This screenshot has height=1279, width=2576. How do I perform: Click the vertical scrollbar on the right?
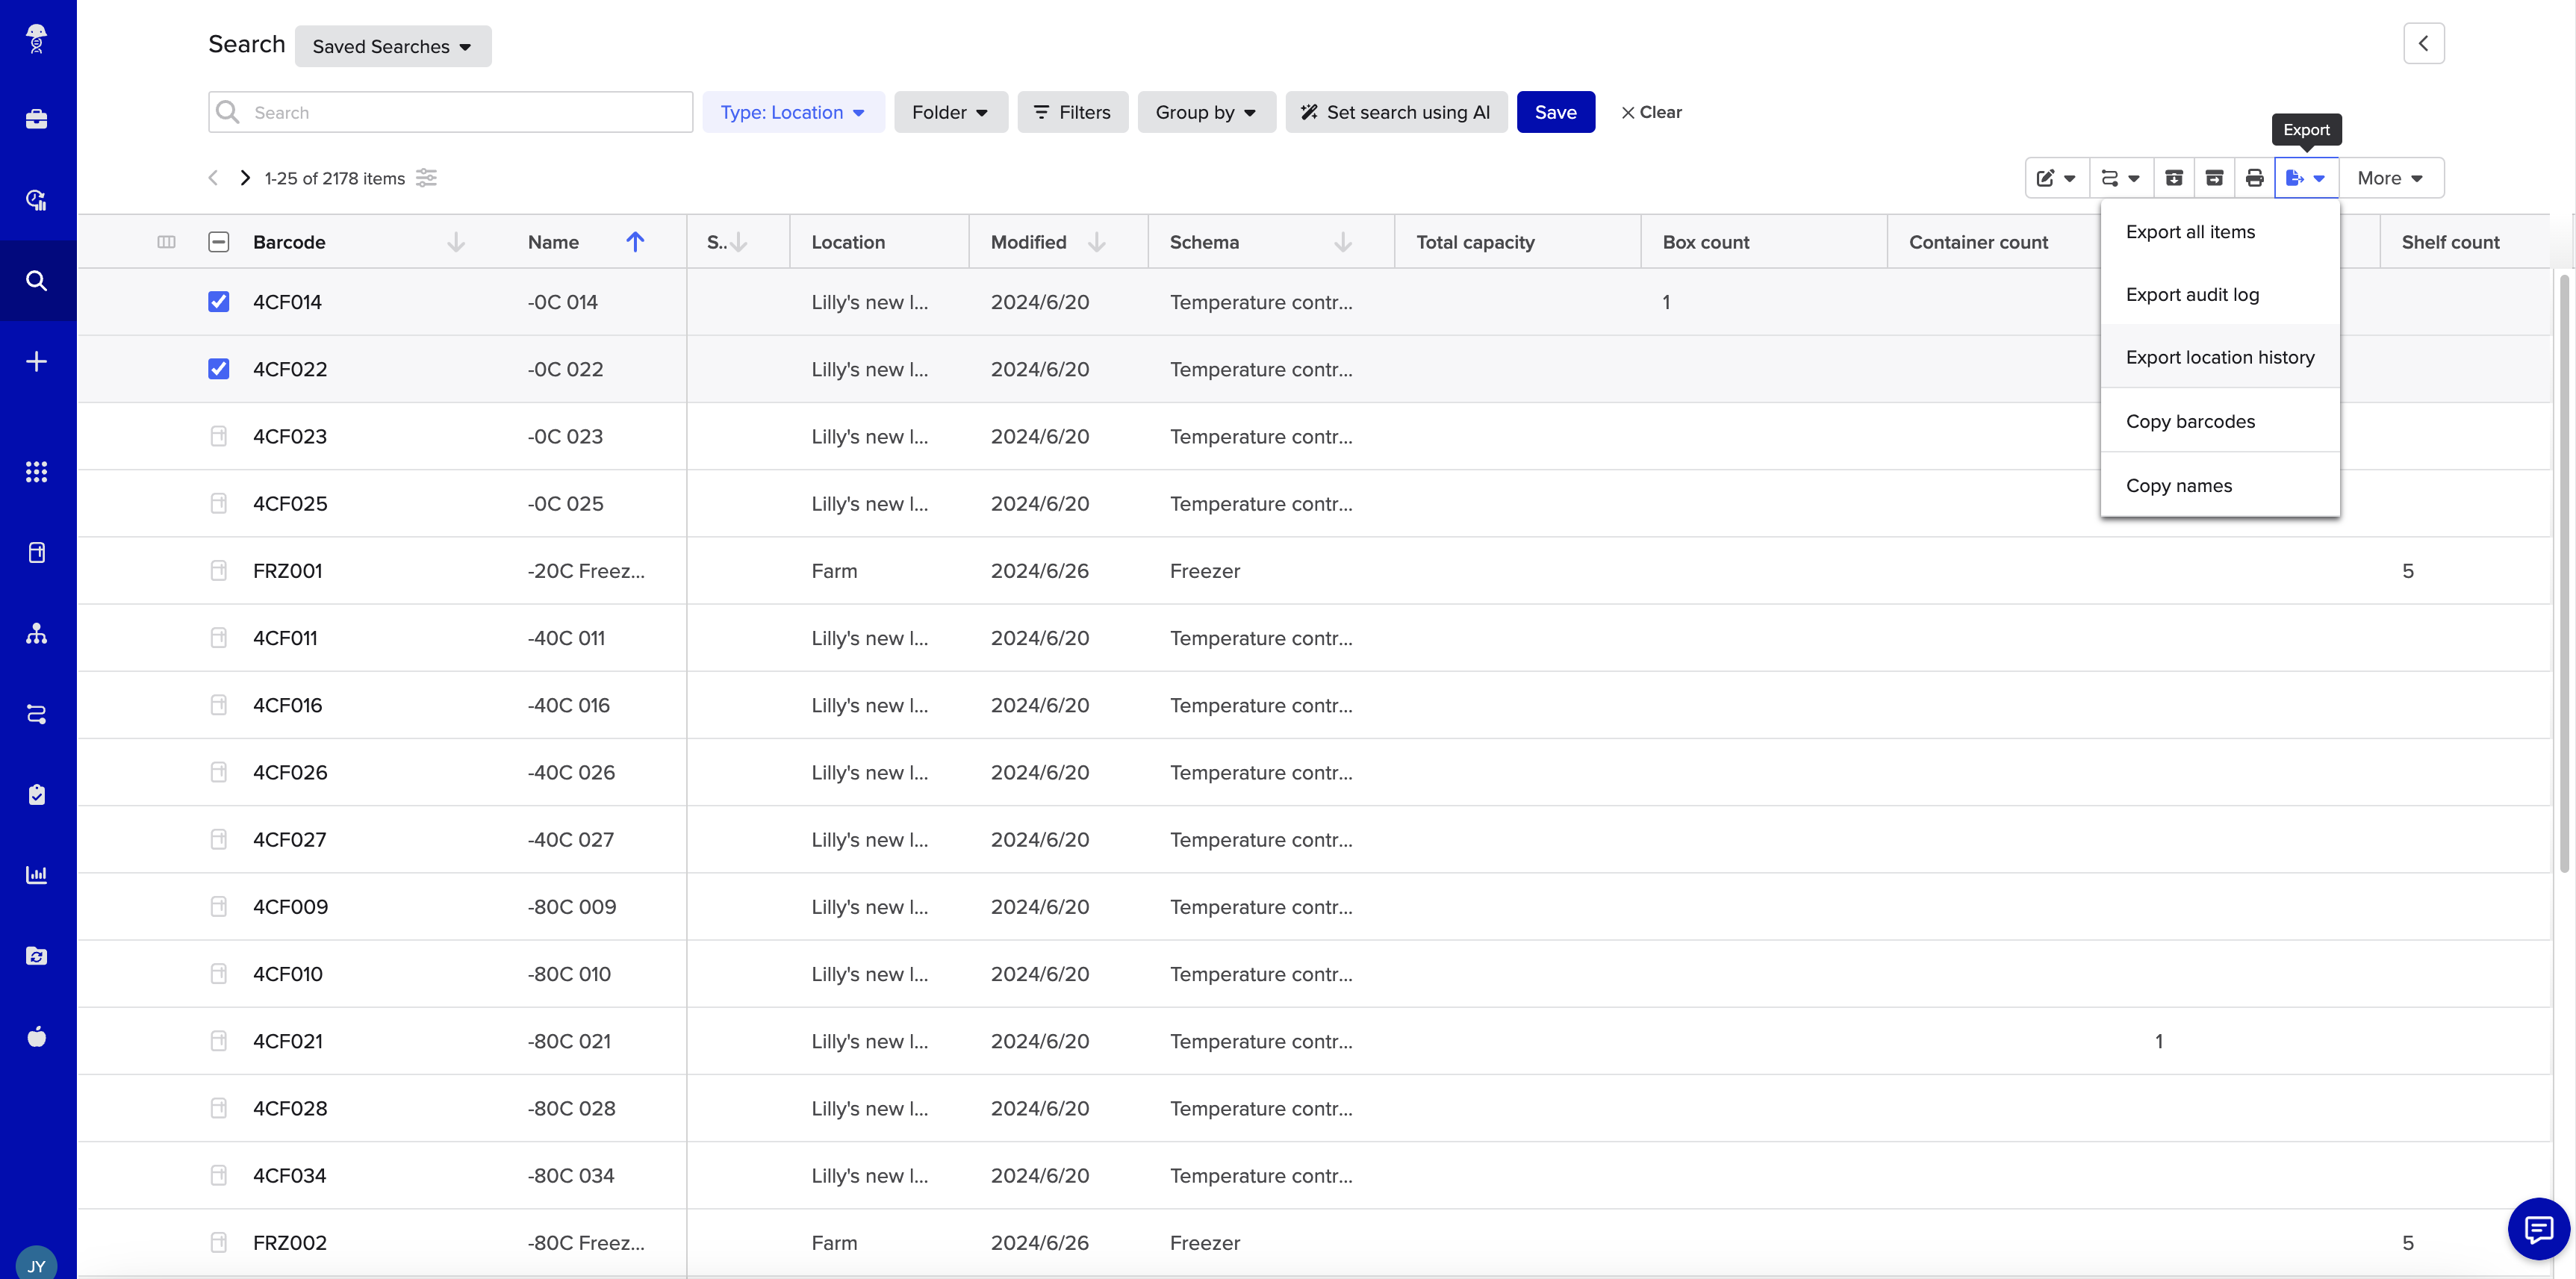click(x=2564, y=573)
